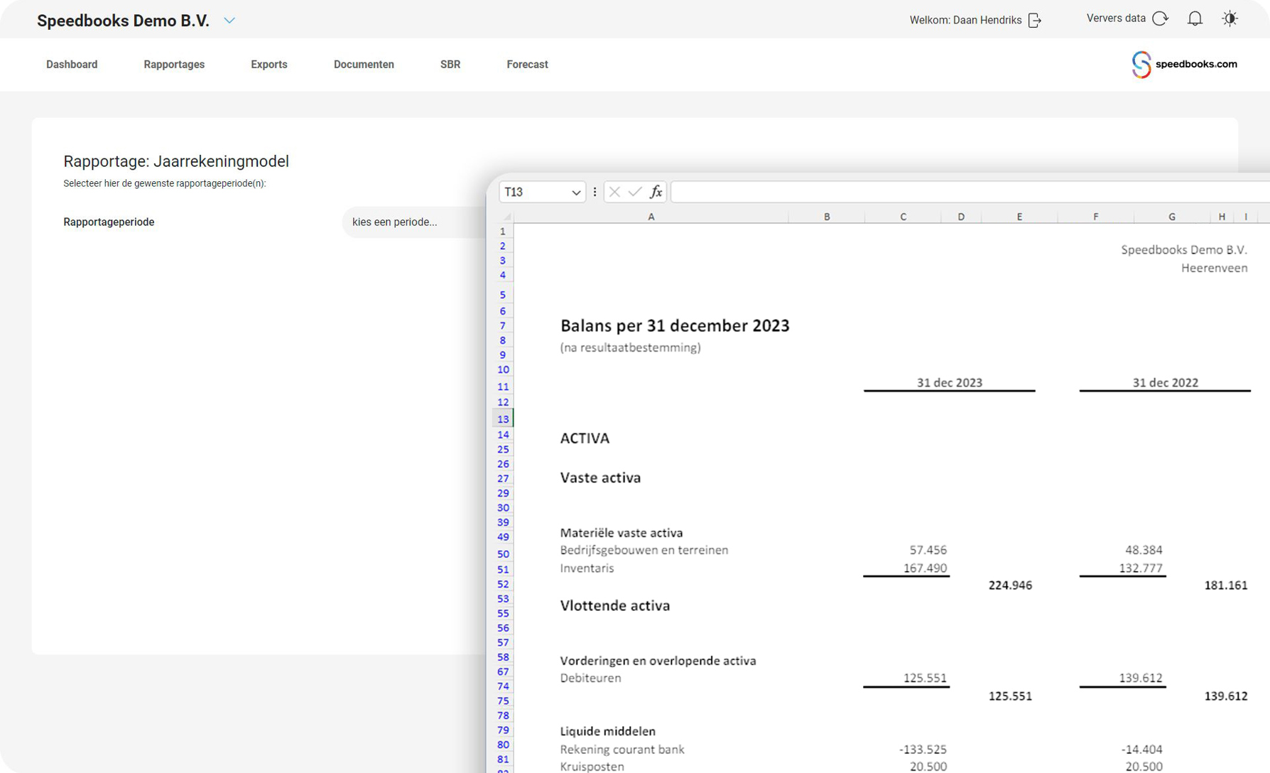Click the select-all corner of spreadsheet
This screenshot has width=1270, height=773.
(x=506, y=217)
